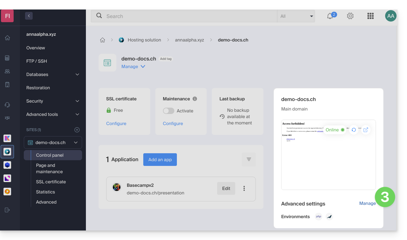
Task: Open the Manage dropdown under demo-docs.ch
Action: (133, 66)
